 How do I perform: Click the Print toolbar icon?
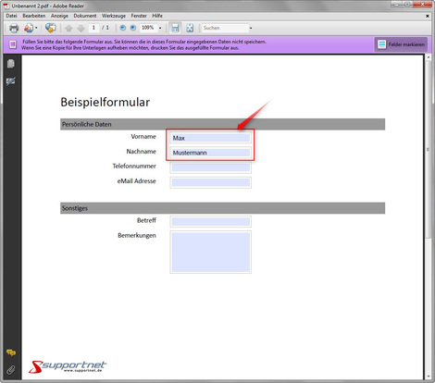(14, 28)
